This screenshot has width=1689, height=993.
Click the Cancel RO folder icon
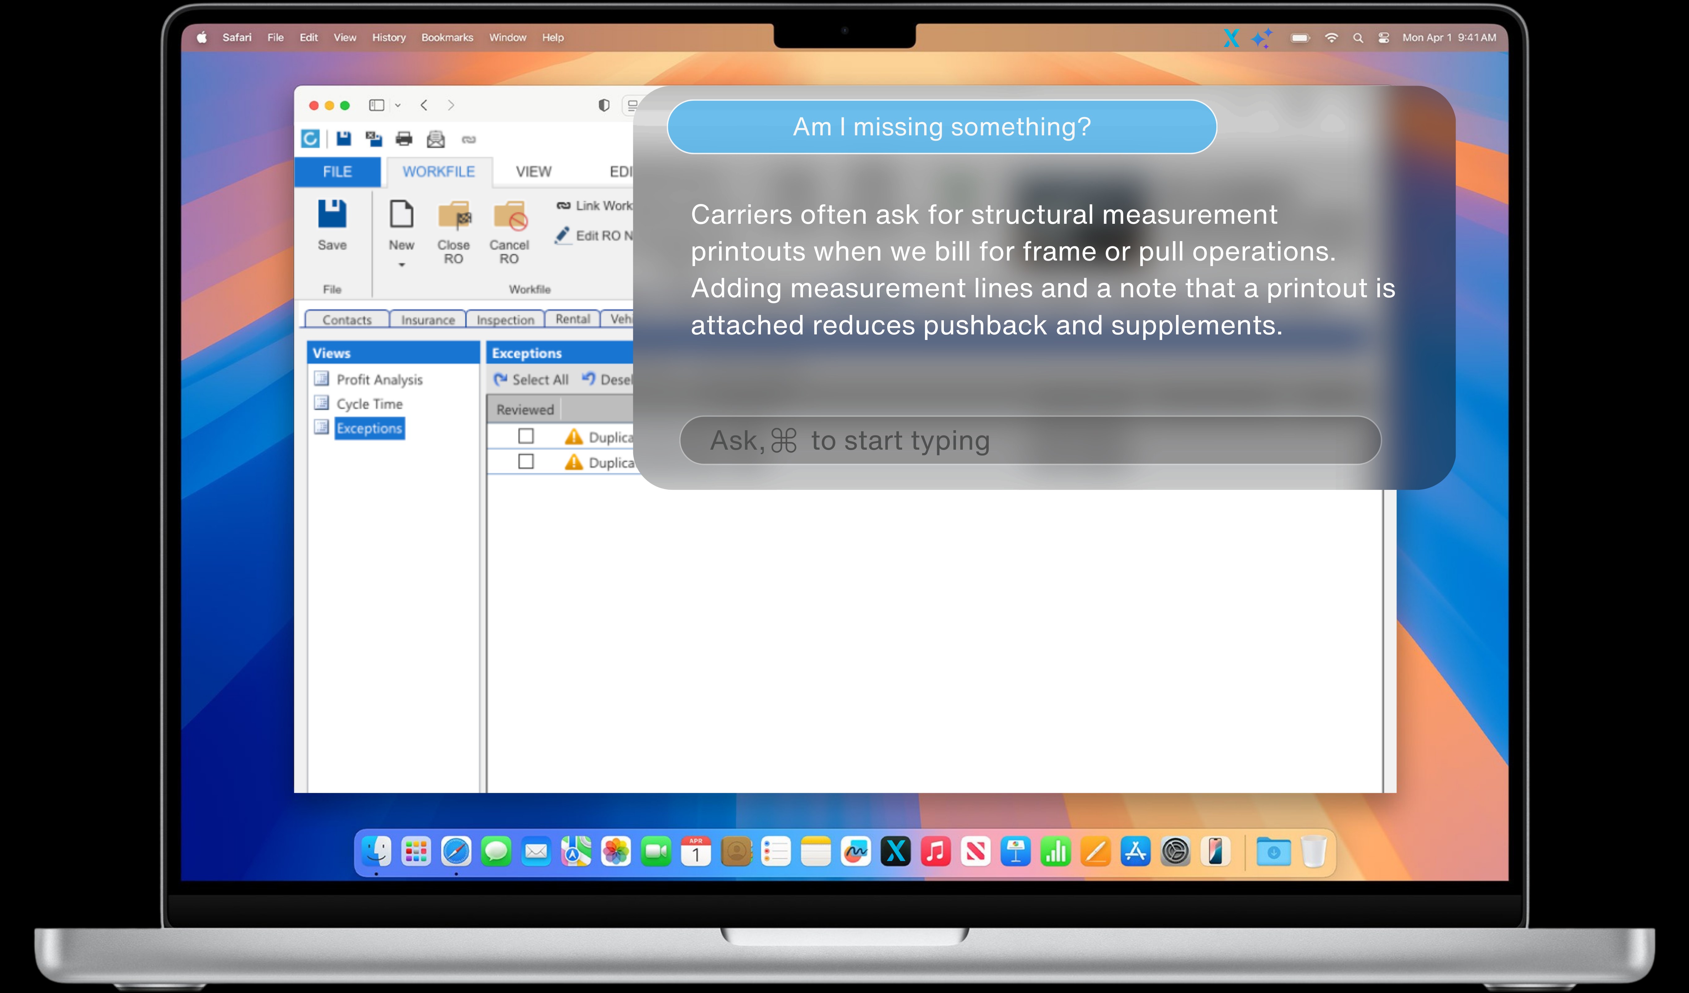click(x=510, y=216)
